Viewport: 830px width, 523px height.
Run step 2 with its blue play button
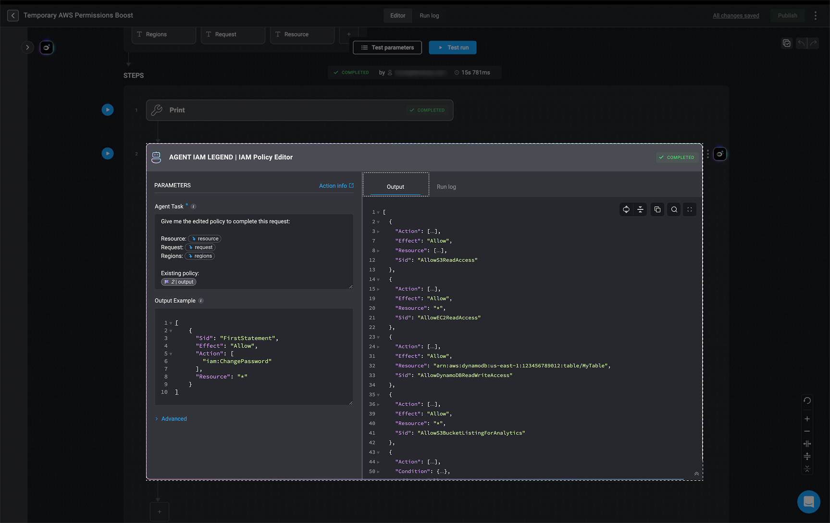[x=108, y=154]
